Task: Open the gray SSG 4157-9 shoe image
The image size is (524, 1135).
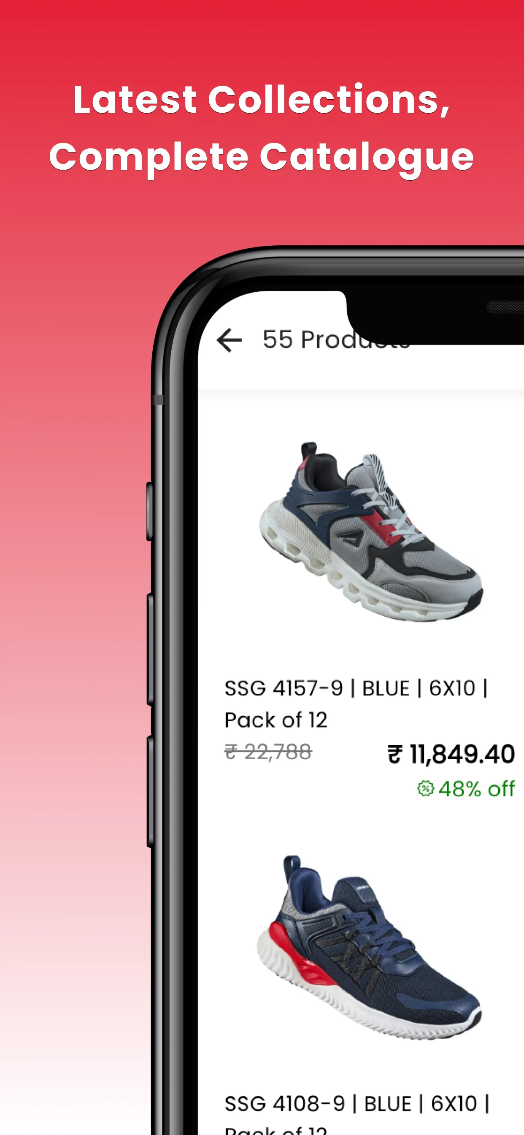Action: pyautogui.click(x=371, y=532)
